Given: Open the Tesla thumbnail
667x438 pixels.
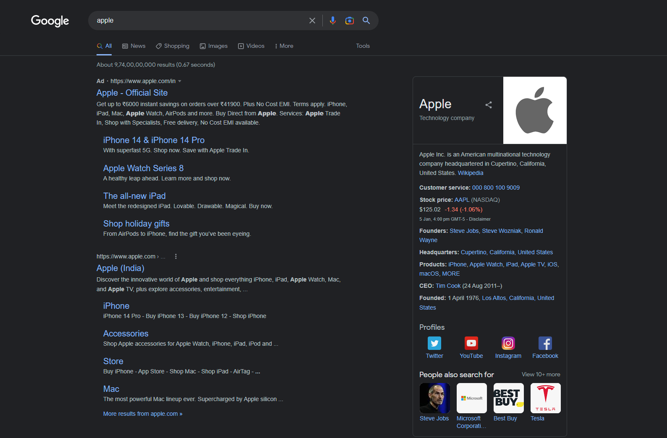Looking at the screenshot, I should point(546,398).
